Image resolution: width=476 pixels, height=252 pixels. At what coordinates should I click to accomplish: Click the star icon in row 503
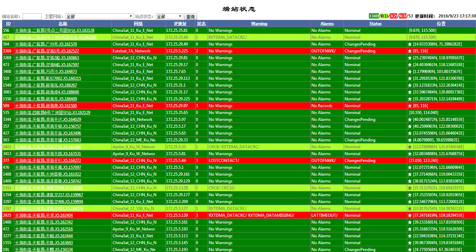tap(410, 140)
